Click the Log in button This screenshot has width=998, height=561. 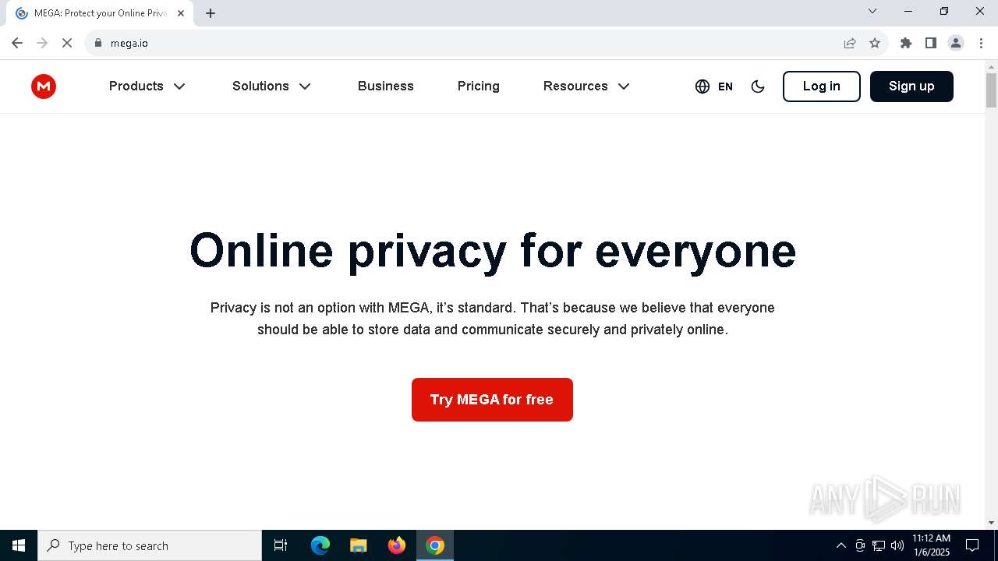tap(822, 86)
